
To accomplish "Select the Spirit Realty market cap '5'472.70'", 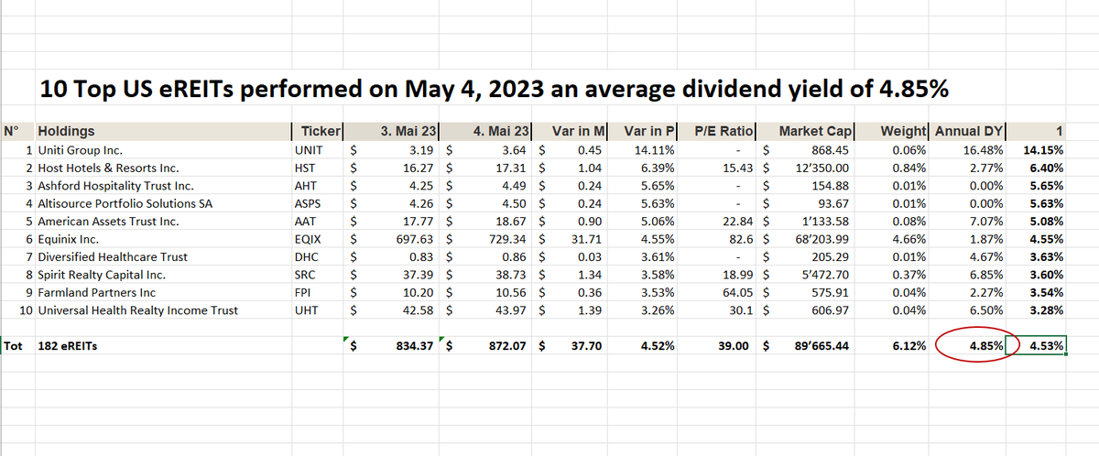I will click(x=808, y=275).
